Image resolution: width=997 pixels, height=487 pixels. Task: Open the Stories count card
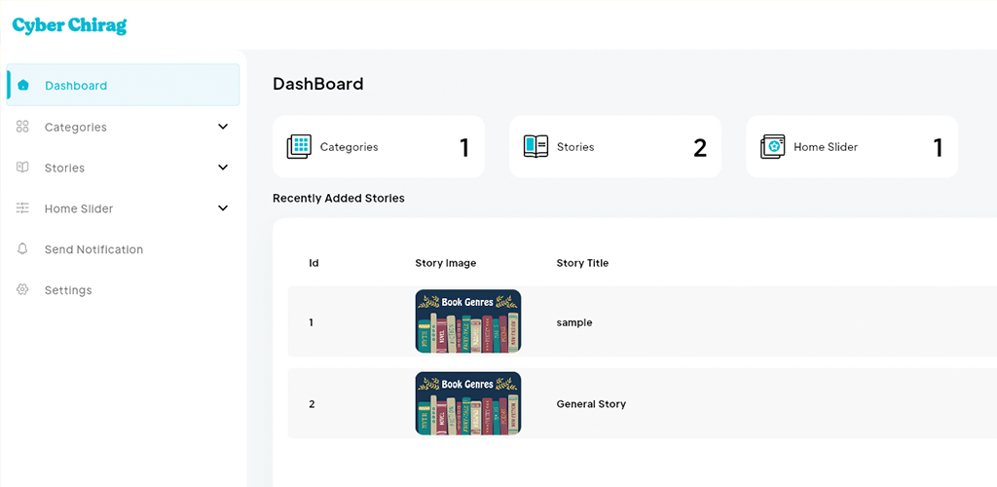(x=615, y=146)
